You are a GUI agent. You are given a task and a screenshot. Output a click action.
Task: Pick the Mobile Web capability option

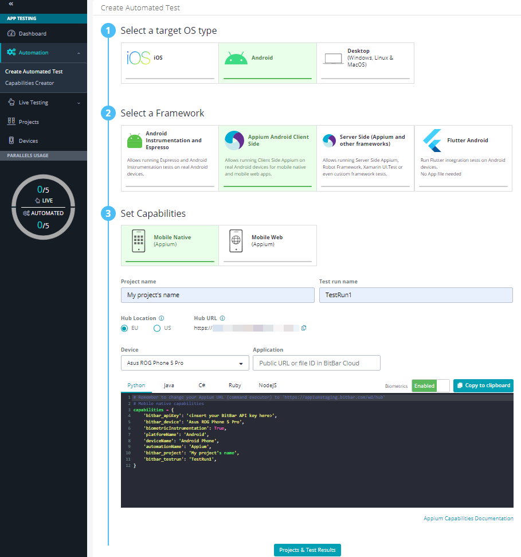tap(267, 241)
